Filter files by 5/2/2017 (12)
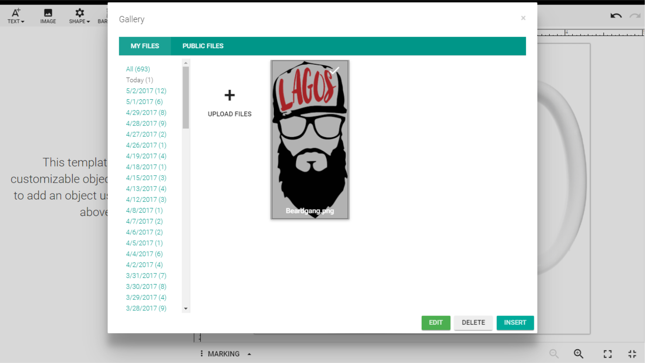Screen dimensions: 645x363 pyautogui.click(x=146, y=91)
